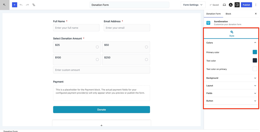Click the Publish button

[x=246, y=5]
